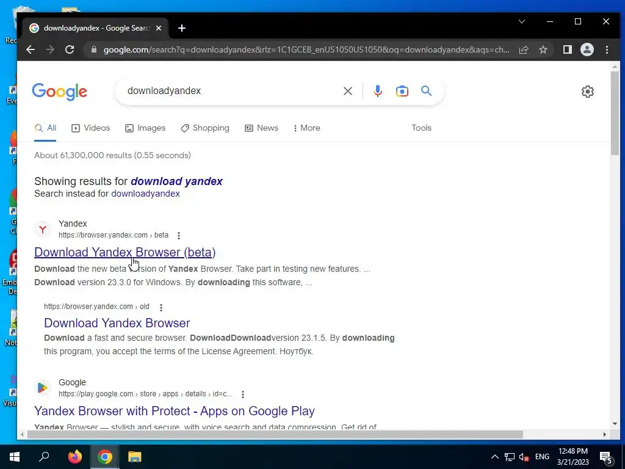
Task: Switch to the Shopping tab
Action: (205, 128)
